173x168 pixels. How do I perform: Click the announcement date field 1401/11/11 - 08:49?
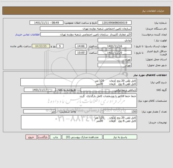click(47, 23)
